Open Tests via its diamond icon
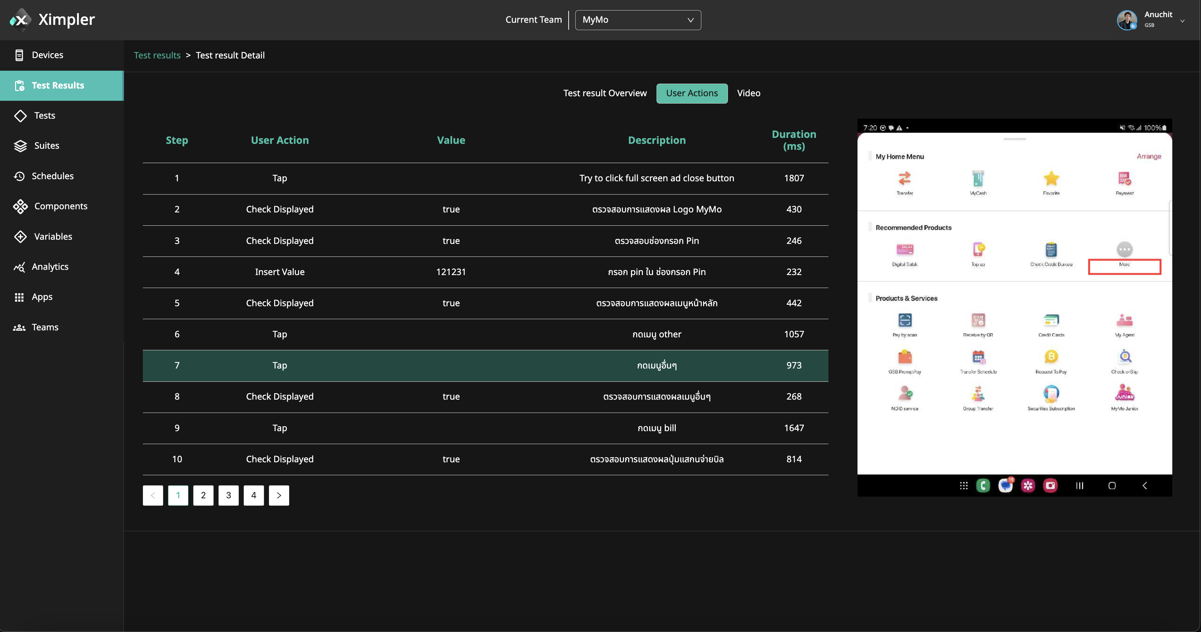Screen dimensions: 1201x632 tap(21, 115)
